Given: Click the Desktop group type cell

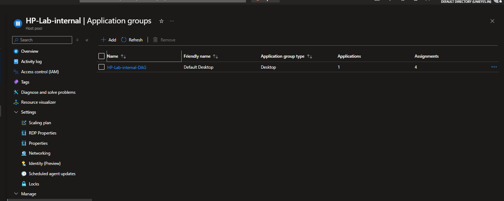Looking at the screenshot, I should 268,67.
